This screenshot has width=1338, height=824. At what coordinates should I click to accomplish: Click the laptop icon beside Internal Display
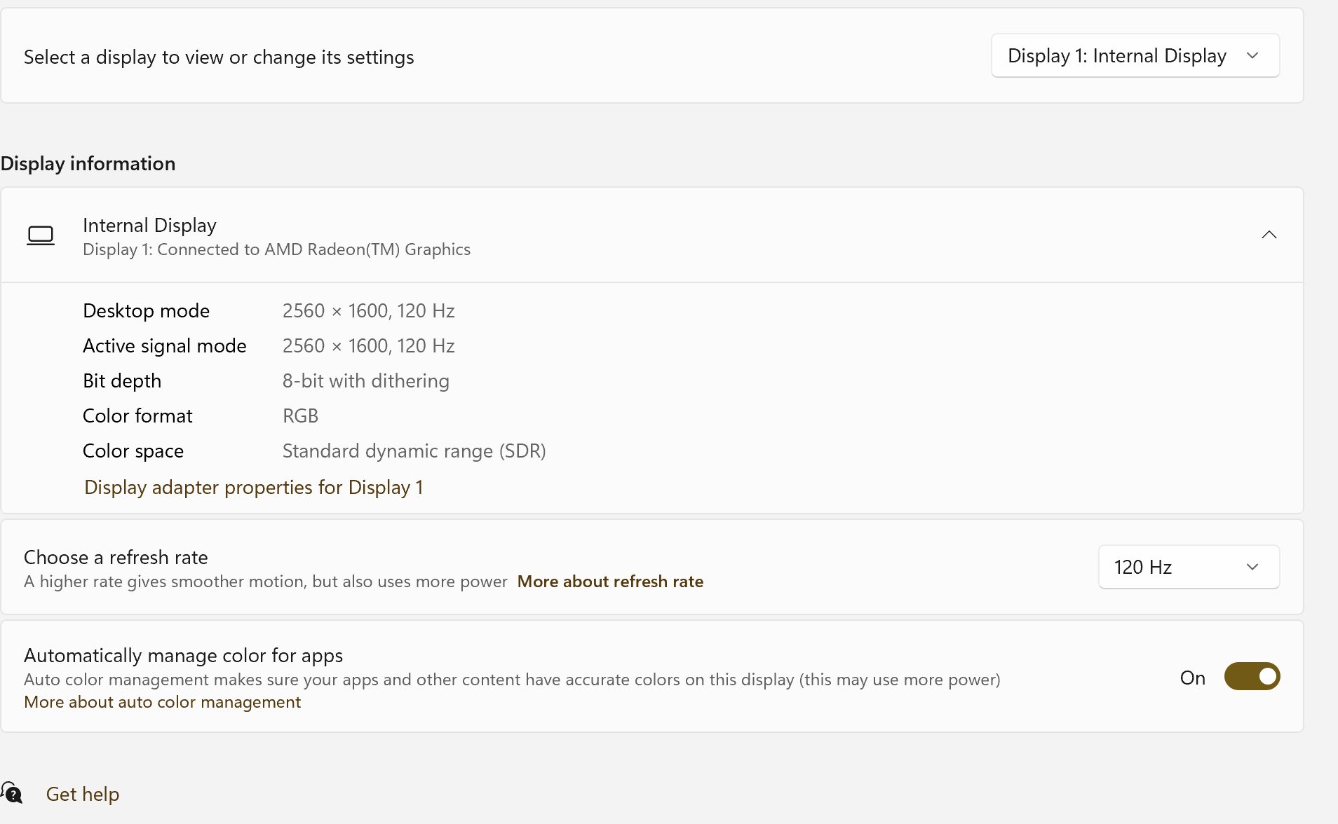click(x=41, y=235)
